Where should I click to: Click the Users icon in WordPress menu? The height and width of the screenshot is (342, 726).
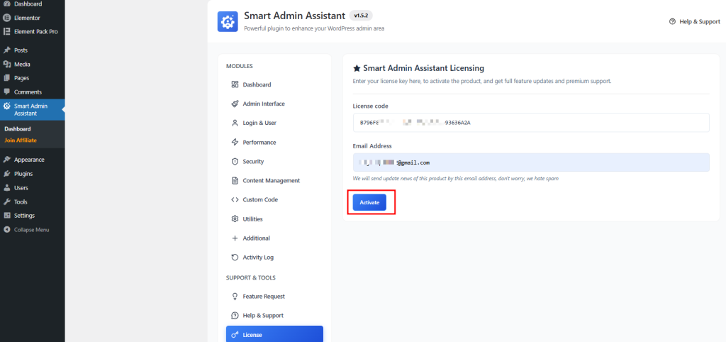pyautogui.click(x=7, y=188)
